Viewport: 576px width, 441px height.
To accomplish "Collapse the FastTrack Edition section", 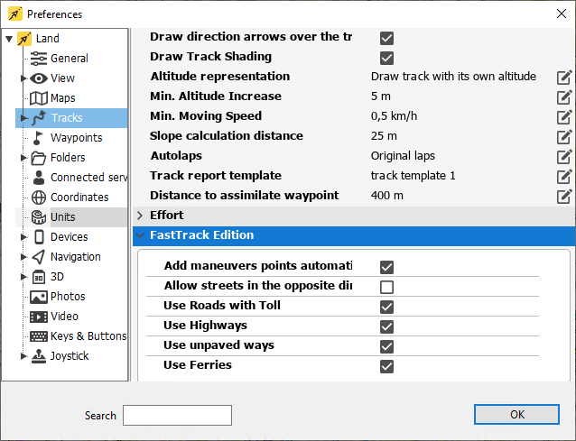I will (140, 235).
